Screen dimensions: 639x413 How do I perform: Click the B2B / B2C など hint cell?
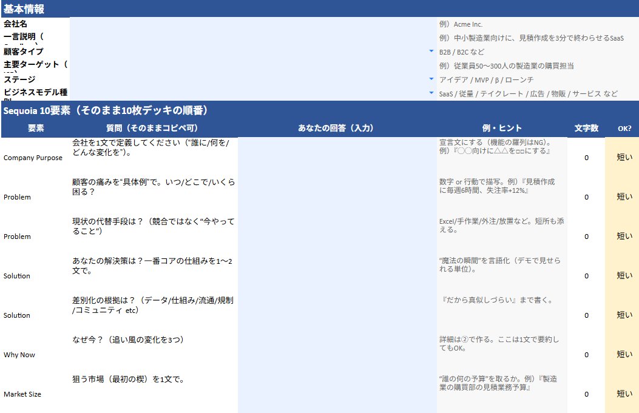[538, 52]
